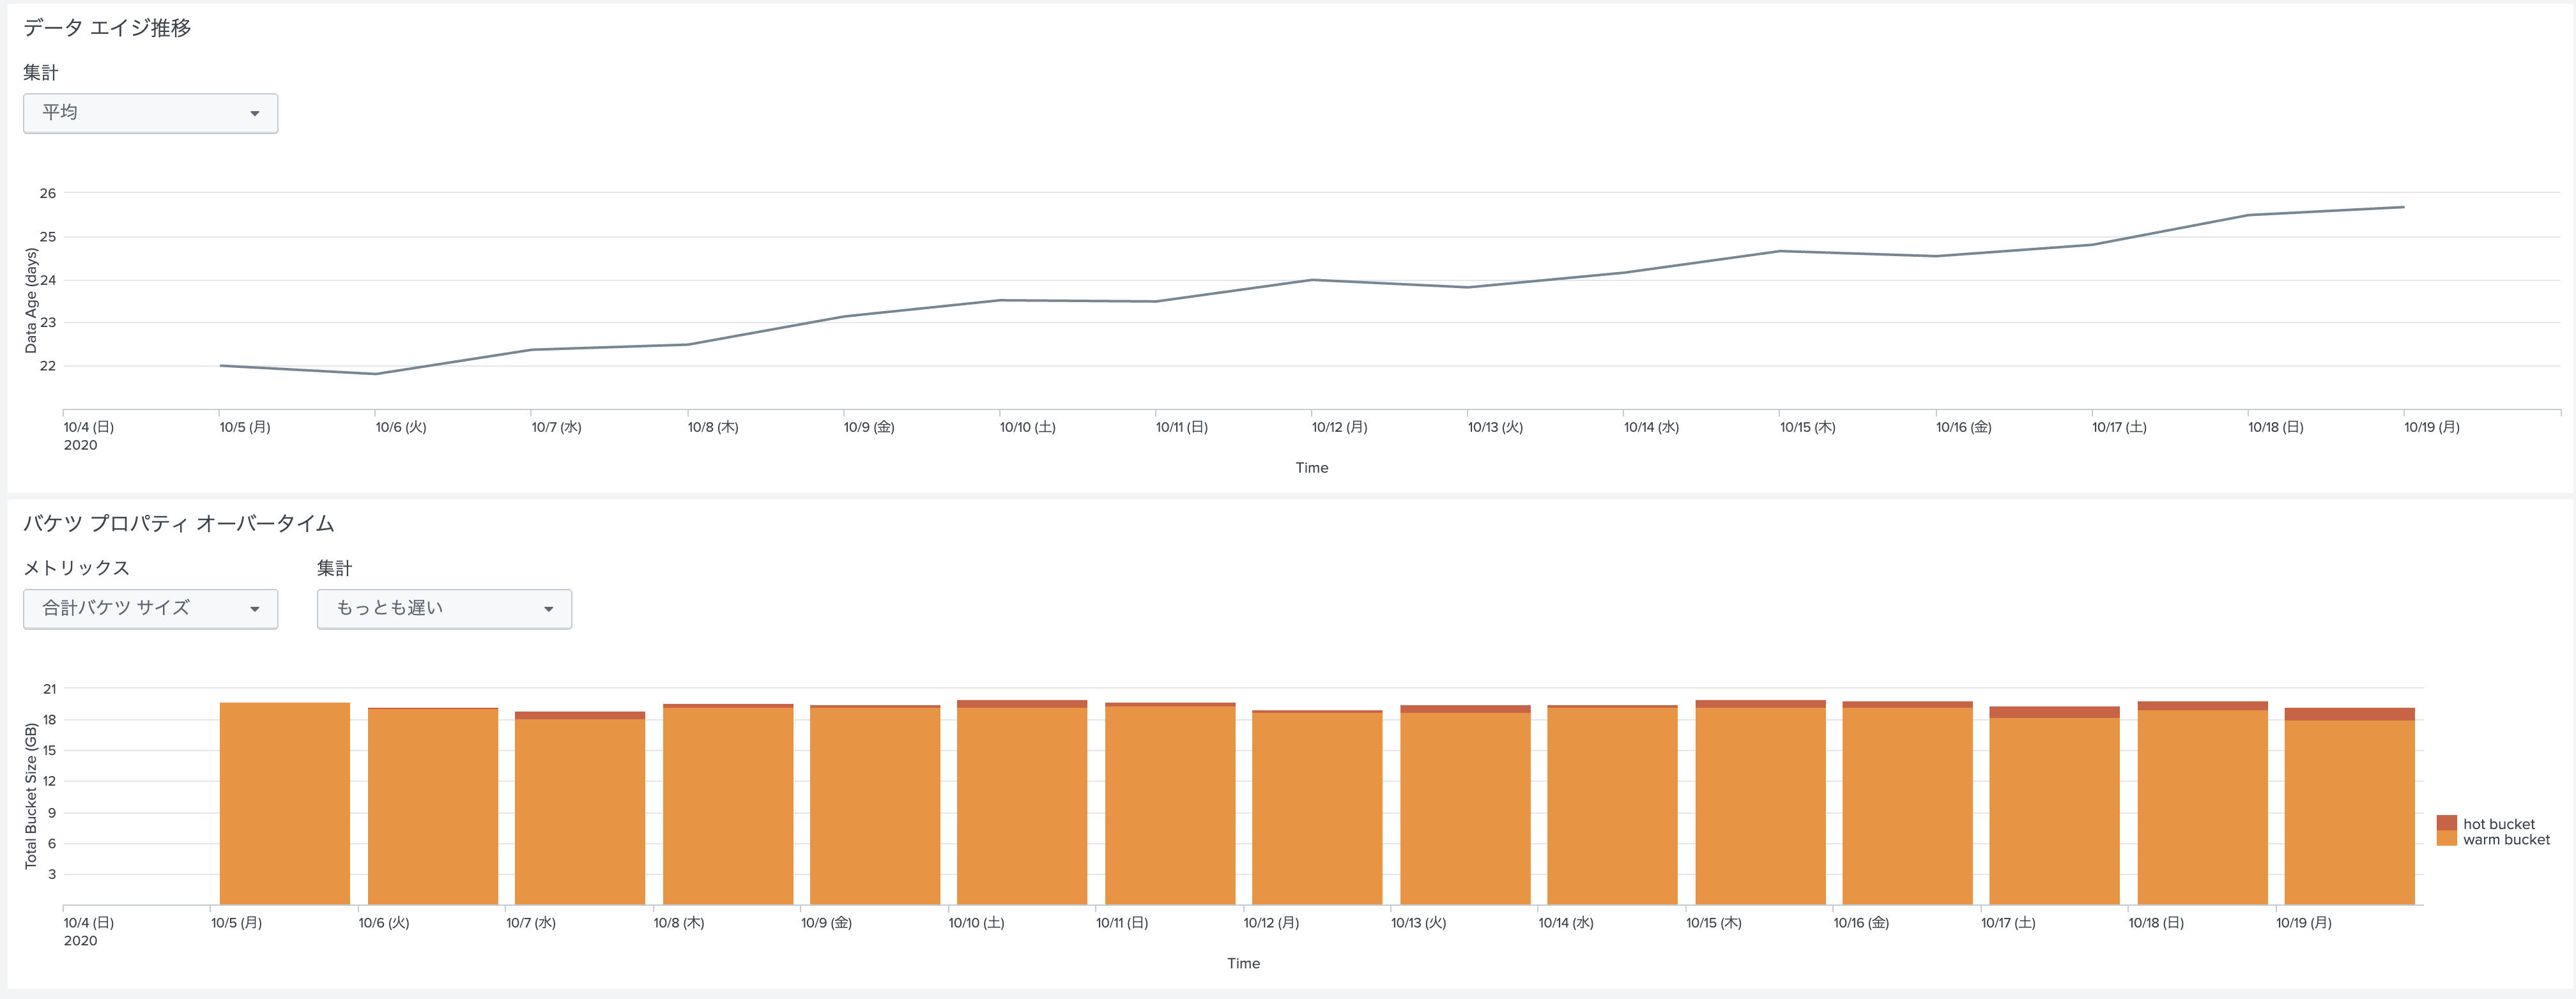Click the 10/14 (水) label on bucket chart

pyautogui.click(x=1565, y=922)
